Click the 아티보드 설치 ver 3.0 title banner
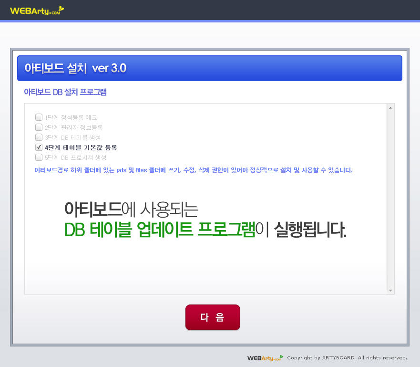The image size is (420, 367). pyautogui.click(x=210, y=68)
